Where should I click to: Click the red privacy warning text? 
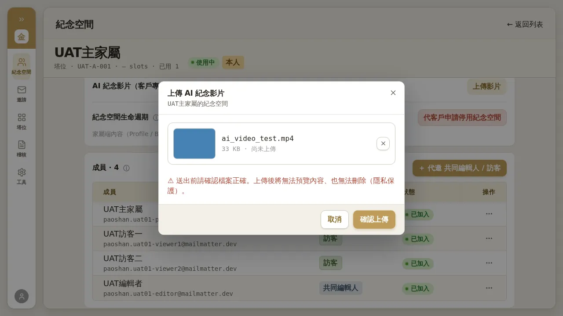(281, 186)
